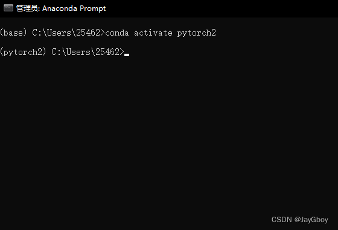This screenshot has height=230, width=338.
Task: Click the @JayGboy watermark username
Action: pos(311,220)
